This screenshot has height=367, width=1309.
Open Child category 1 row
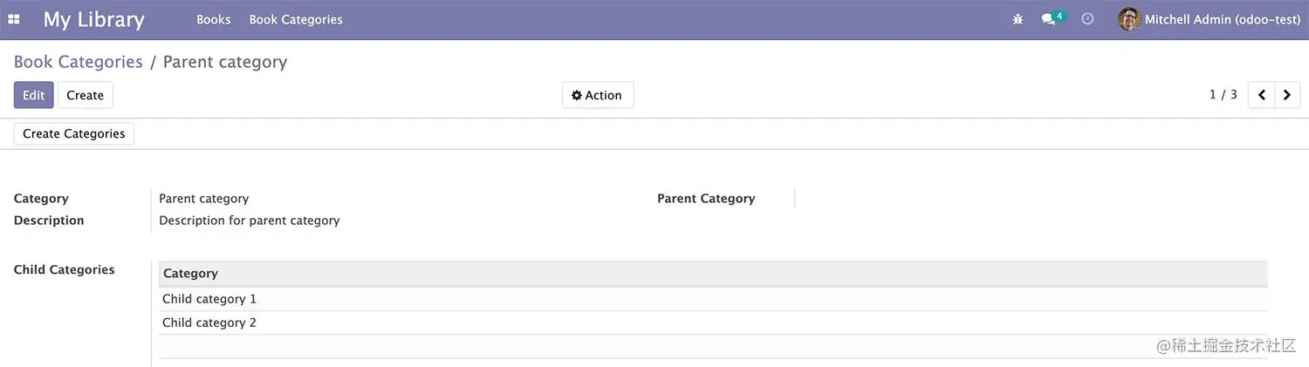tap(209, 299)
